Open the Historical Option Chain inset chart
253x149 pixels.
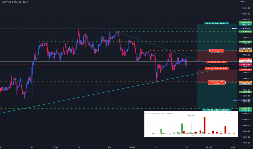pos(191,124)
